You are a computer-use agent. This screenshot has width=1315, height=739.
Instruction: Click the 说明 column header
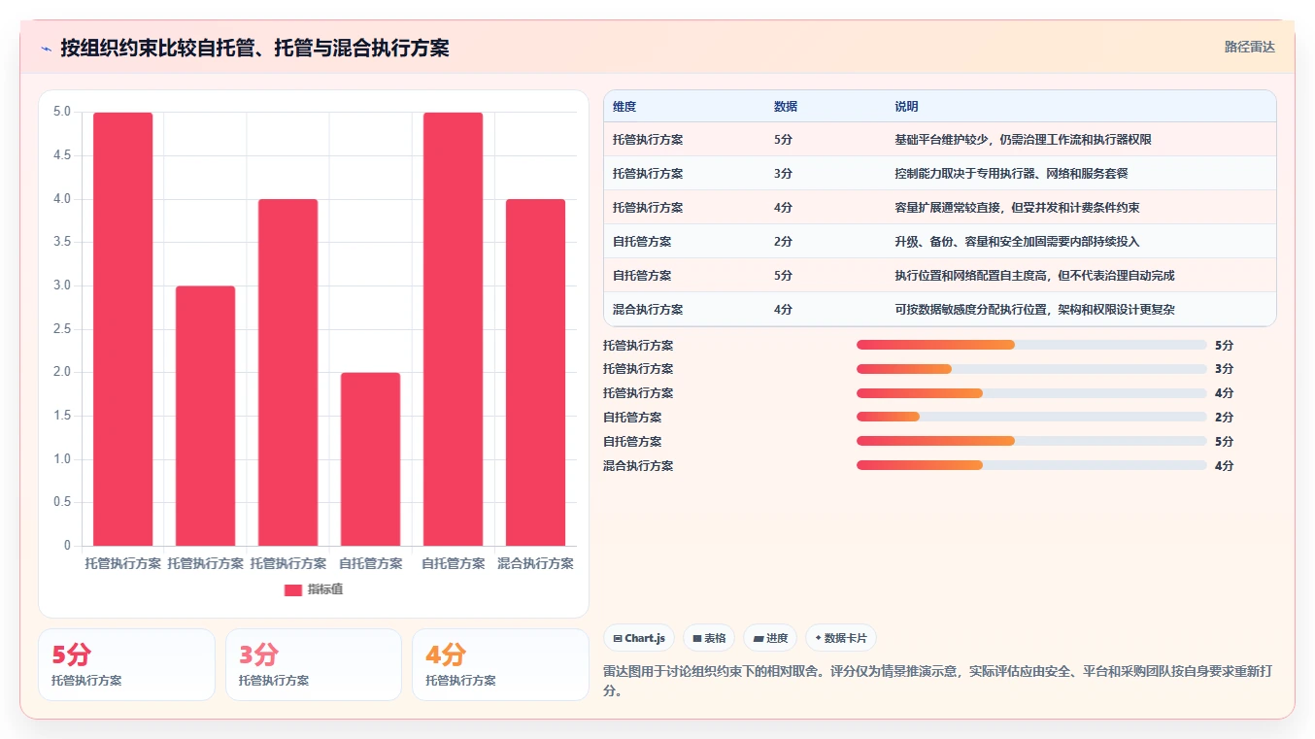click(x=907, y=107)
